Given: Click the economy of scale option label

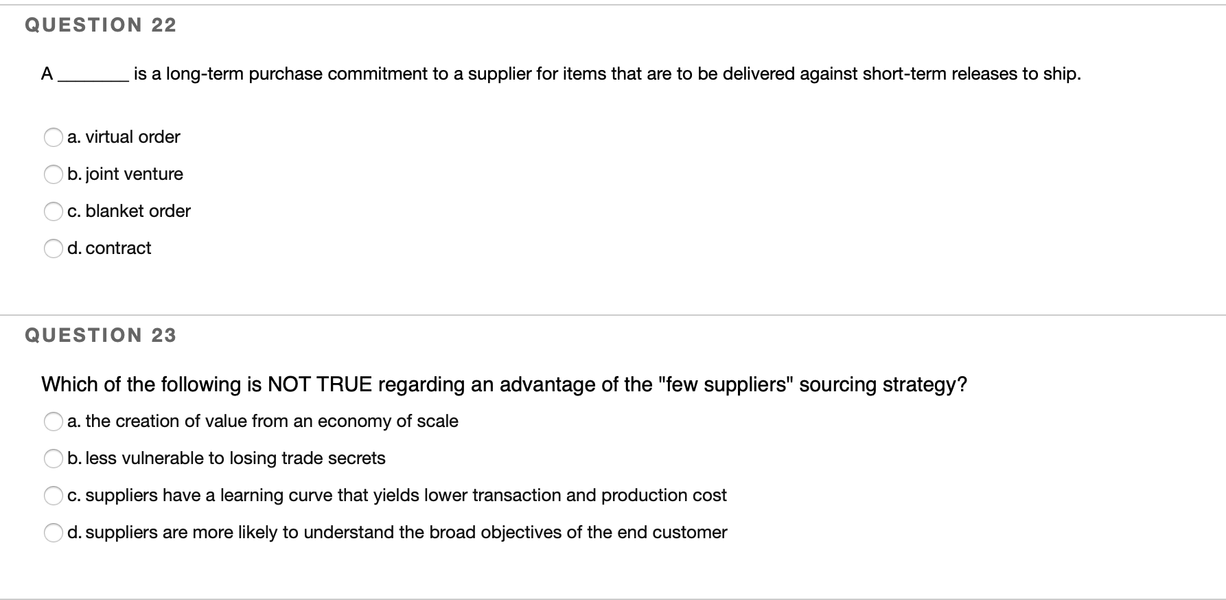Looking at the screenshot, I should click(x=263, y=422).
